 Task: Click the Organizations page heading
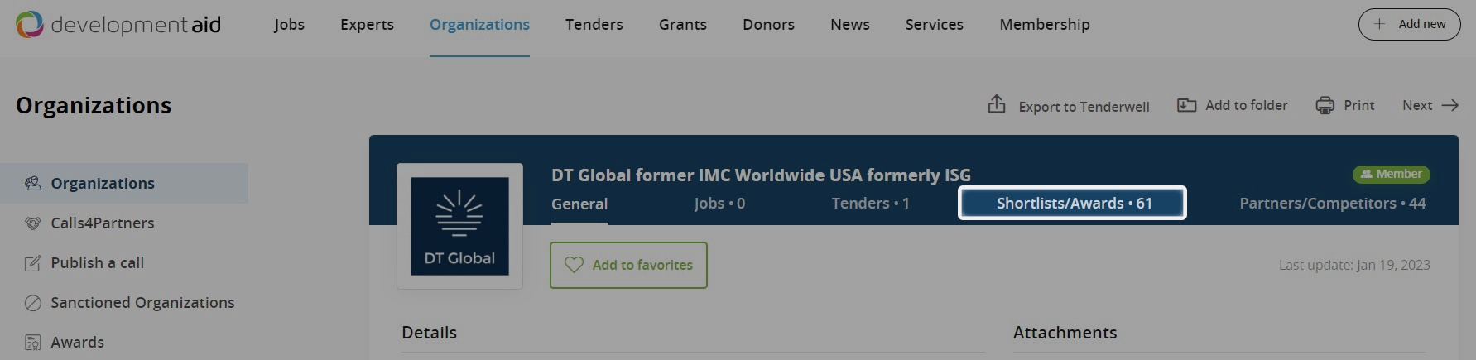pyautogui.click(x=94, y=105)
